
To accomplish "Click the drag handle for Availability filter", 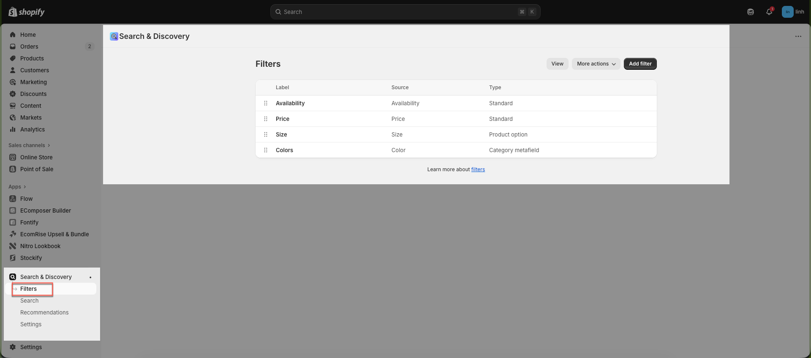I will point(266,103).
